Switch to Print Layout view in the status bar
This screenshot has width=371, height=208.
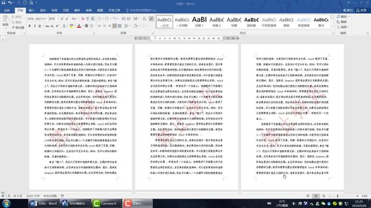click(x=315, y=196)
